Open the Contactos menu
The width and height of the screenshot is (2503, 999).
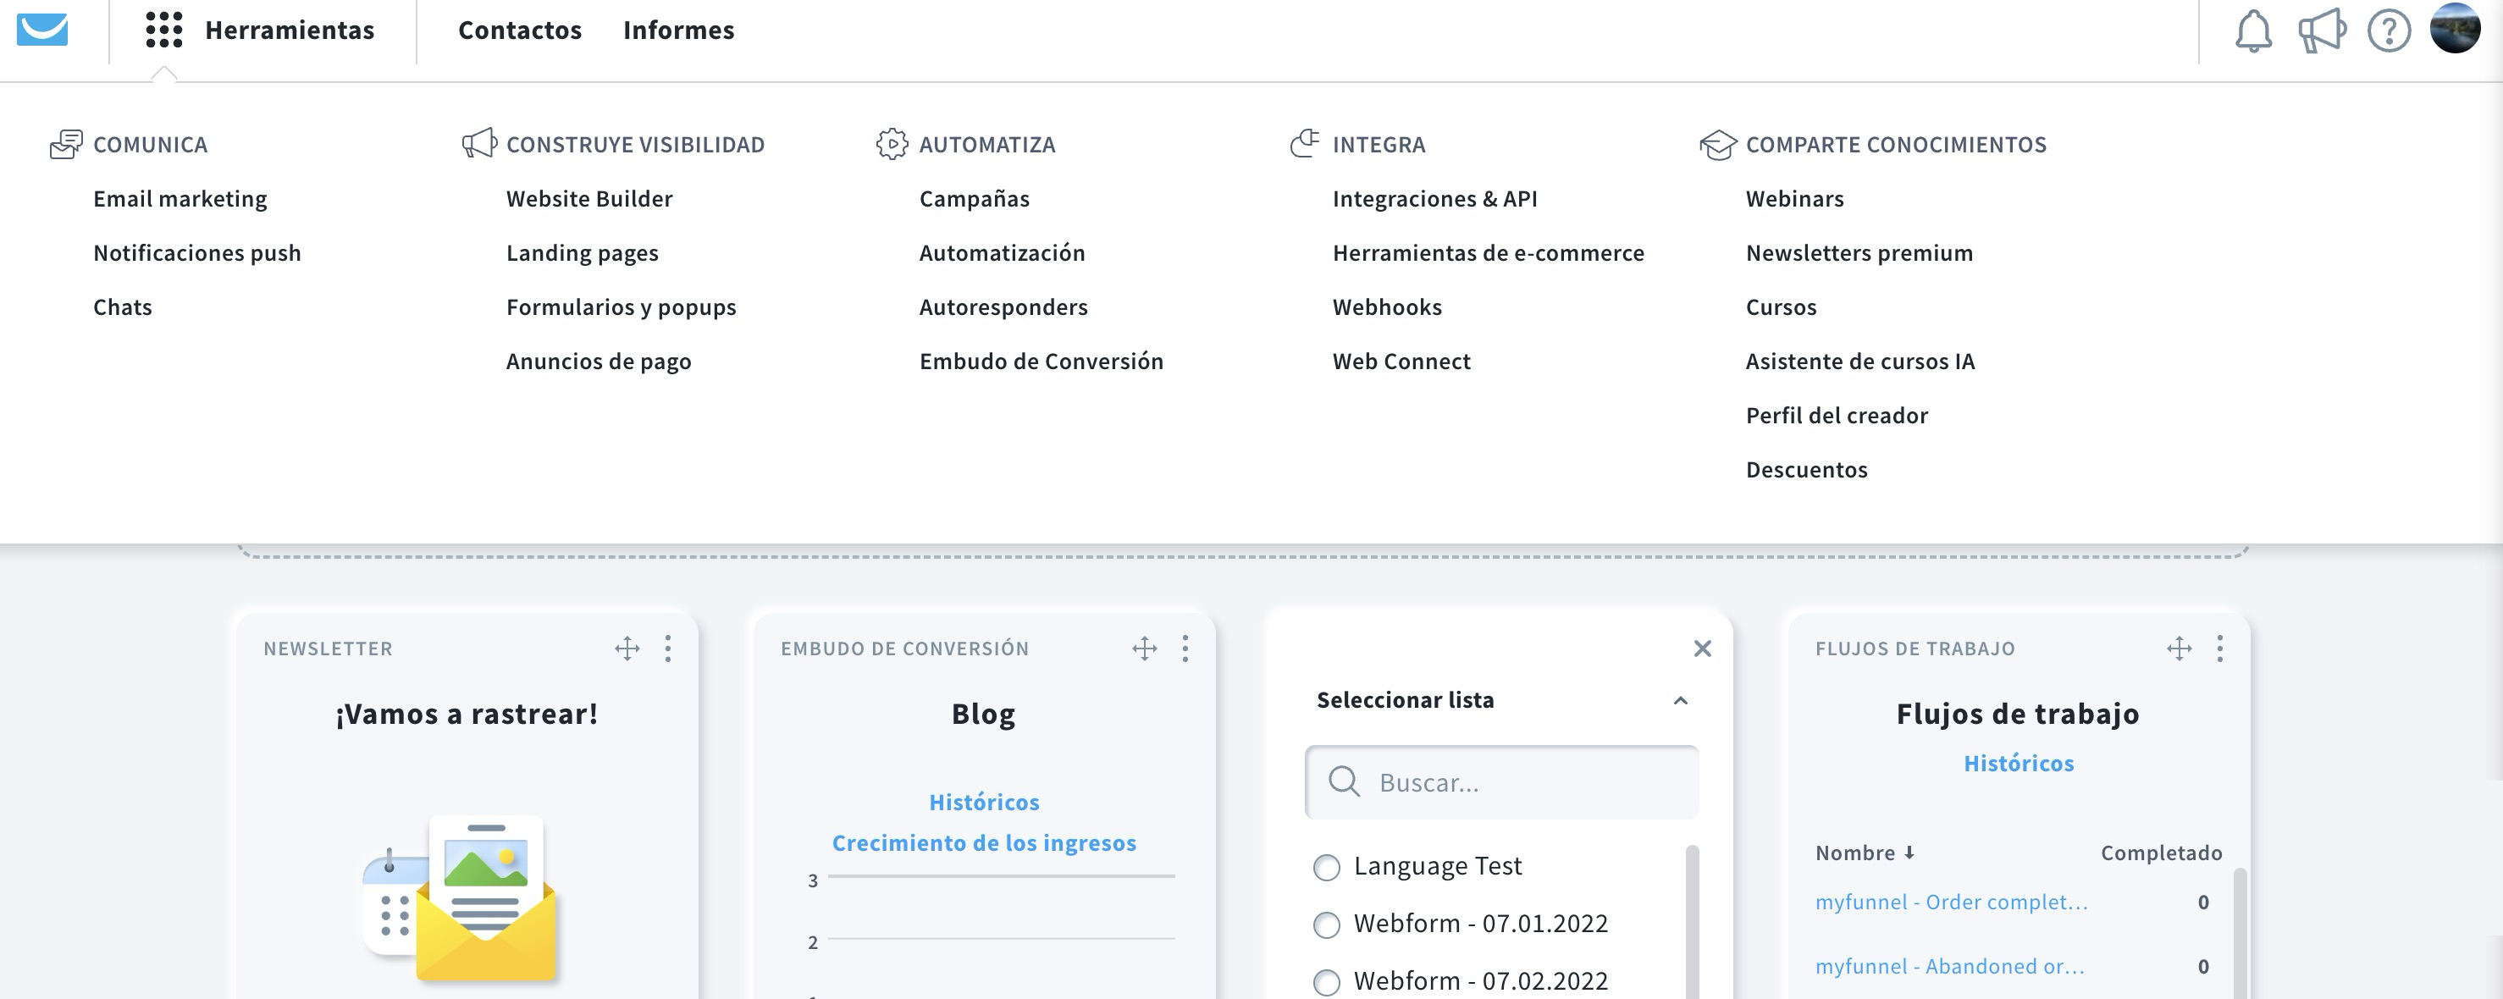[x=520, y=30]
